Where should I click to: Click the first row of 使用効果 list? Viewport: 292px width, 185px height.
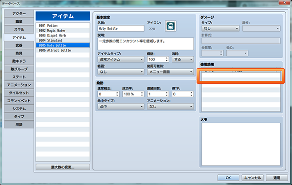(x=241, y=75)
